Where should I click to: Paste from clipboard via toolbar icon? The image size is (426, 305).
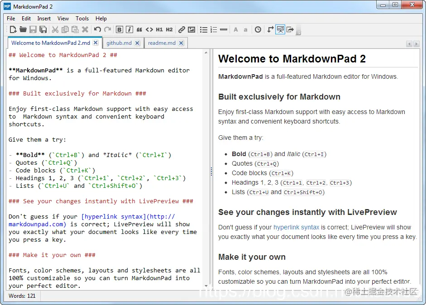pos(75,29)
